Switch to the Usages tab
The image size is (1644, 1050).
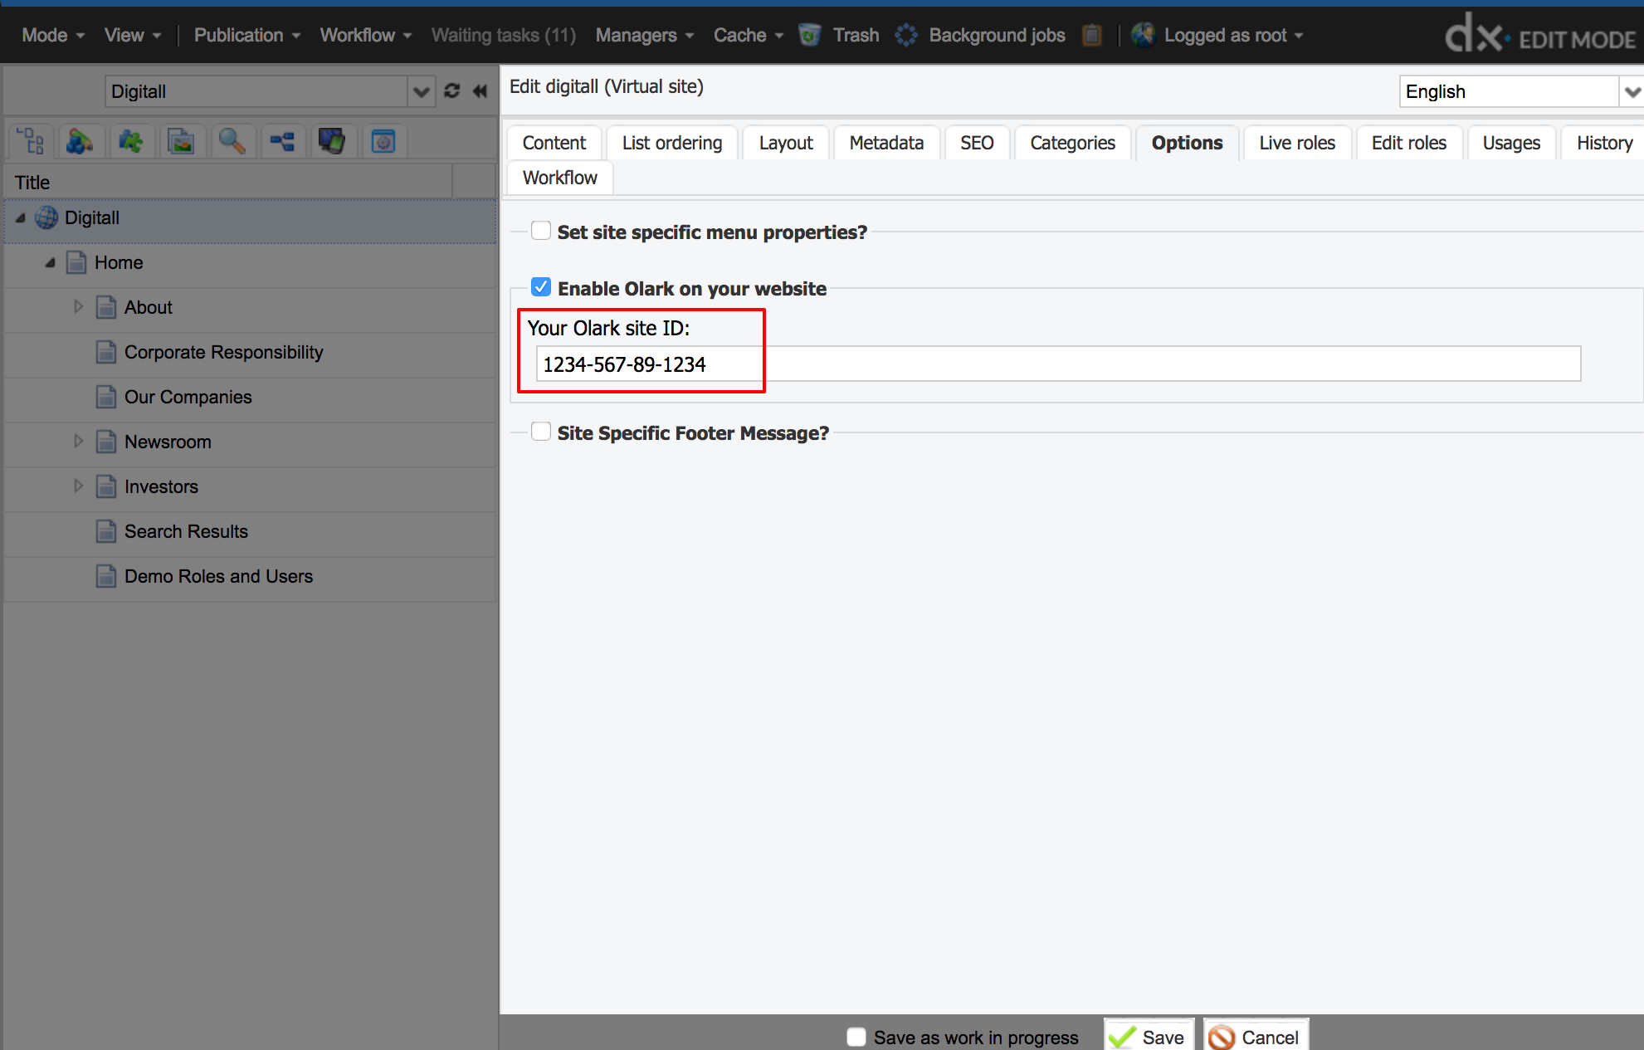tap(1511, 143)
